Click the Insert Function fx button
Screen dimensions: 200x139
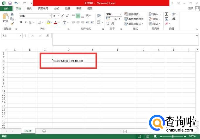(48, 36)
